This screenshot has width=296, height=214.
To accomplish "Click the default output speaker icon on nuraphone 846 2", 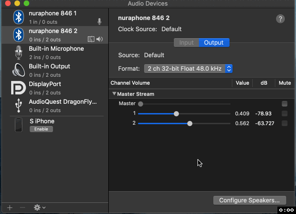I will 99,39.
